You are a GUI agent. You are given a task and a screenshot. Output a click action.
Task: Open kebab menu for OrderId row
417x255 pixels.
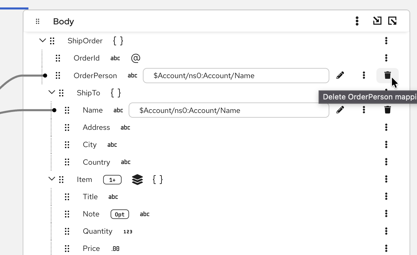386,58
